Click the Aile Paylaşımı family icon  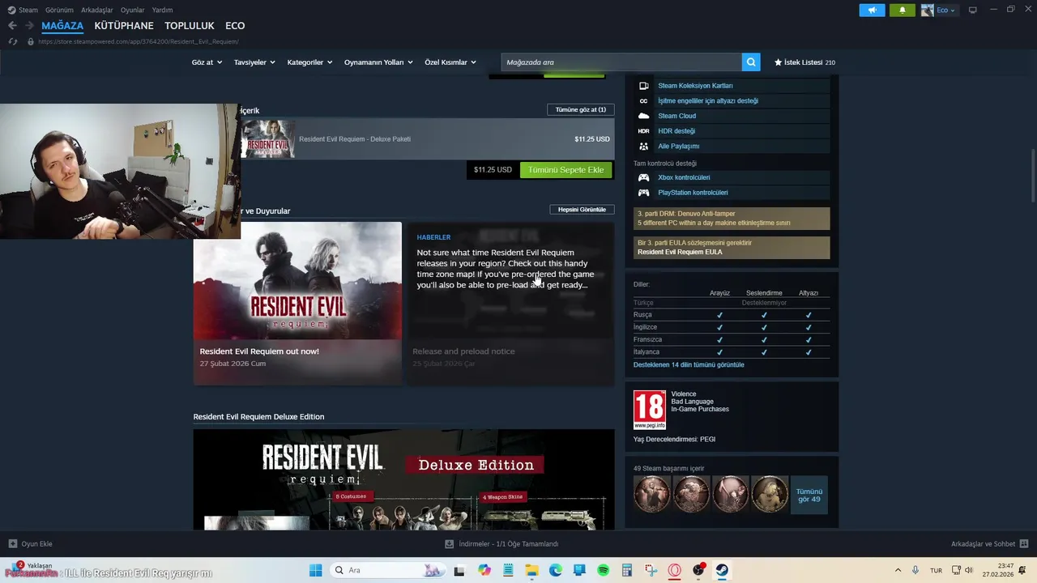[x=643, y=147]
